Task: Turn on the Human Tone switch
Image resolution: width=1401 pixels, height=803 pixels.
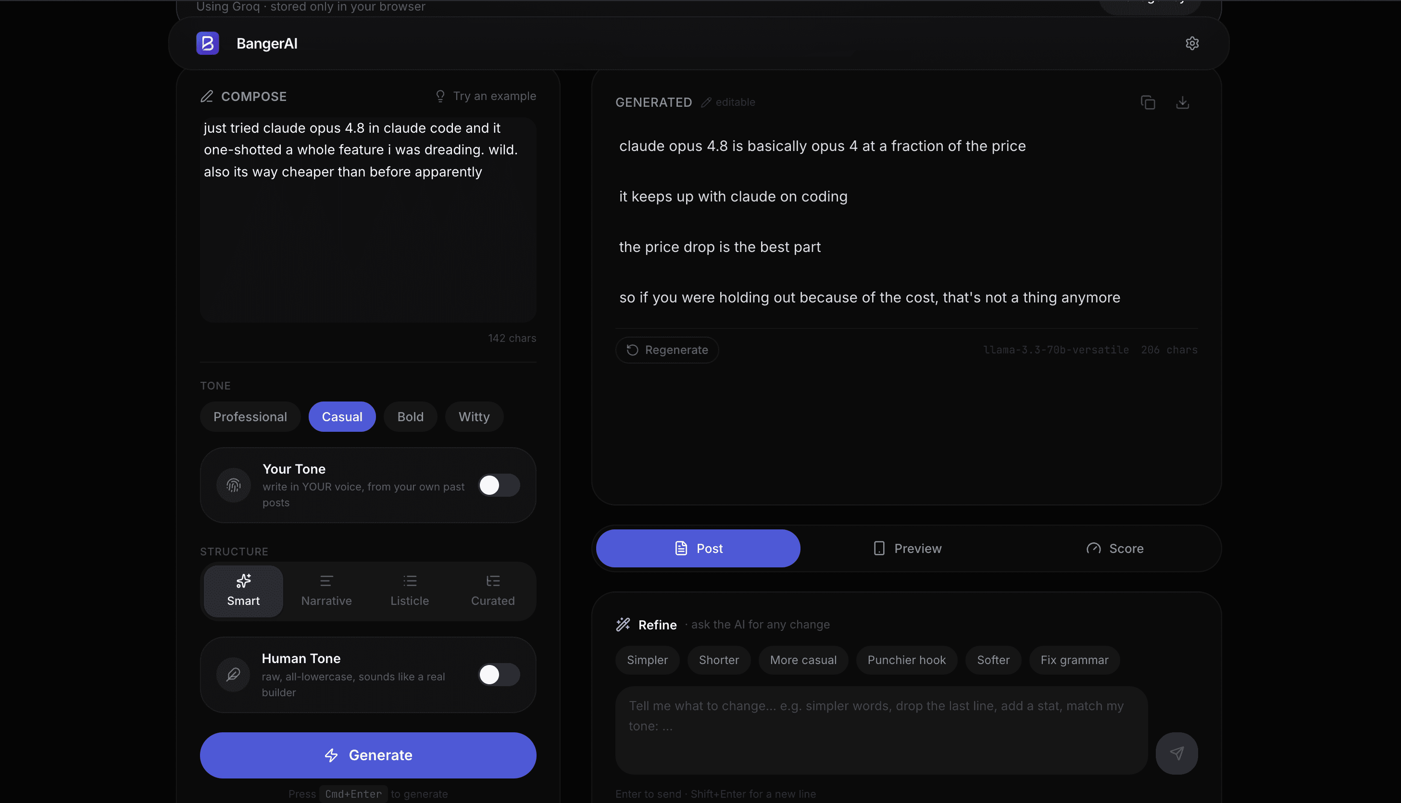Action: tap(499, 675)
